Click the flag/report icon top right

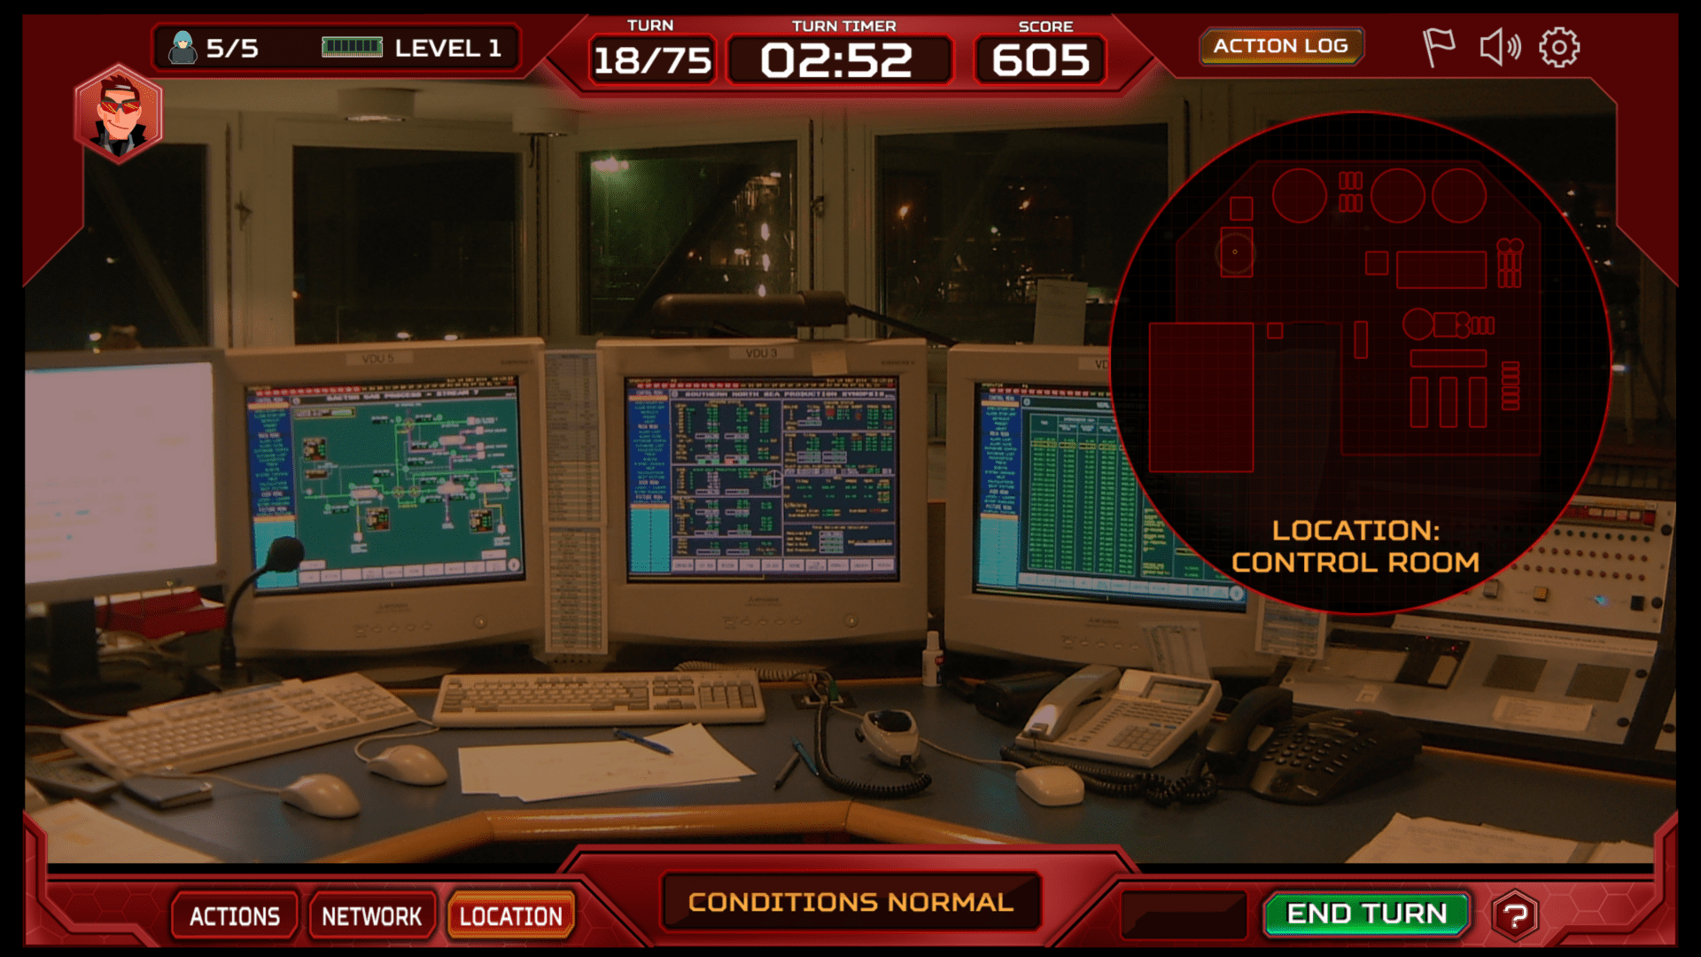(1438, 47)
